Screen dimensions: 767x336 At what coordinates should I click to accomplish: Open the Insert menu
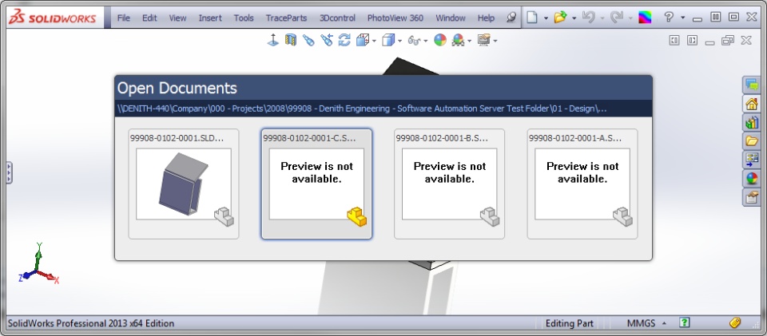(210, 18)
